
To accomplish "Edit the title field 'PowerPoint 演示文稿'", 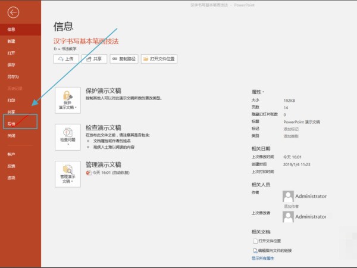I will [x=302, y=122].
